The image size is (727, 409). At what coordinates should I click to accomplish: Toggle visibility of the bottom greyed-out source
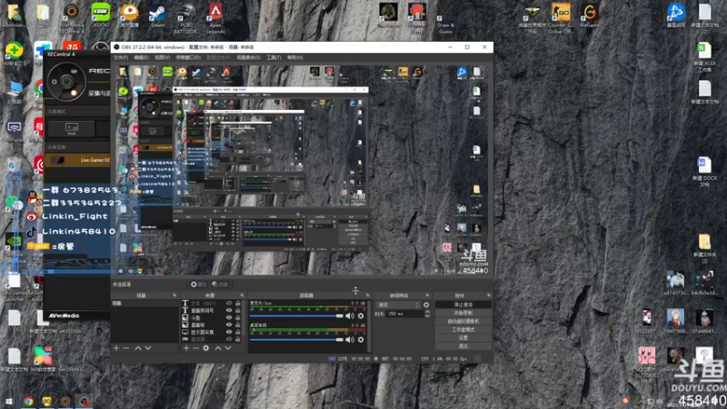coord(229,339)
